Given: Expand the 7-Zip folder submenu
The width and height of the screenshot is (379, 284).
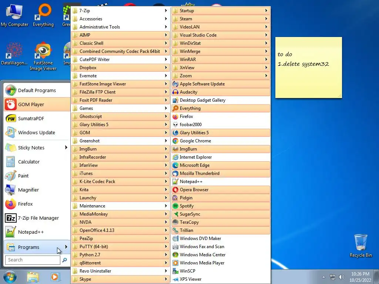Looking at the screenshot, I should 120,11.
